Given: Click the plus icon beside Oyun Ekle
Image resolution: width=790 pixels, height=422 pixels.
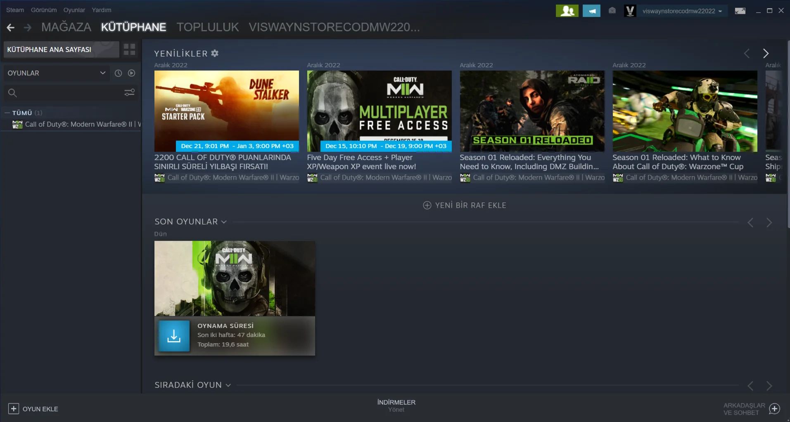Looking at the screenshot, I should tap(14, 409).
